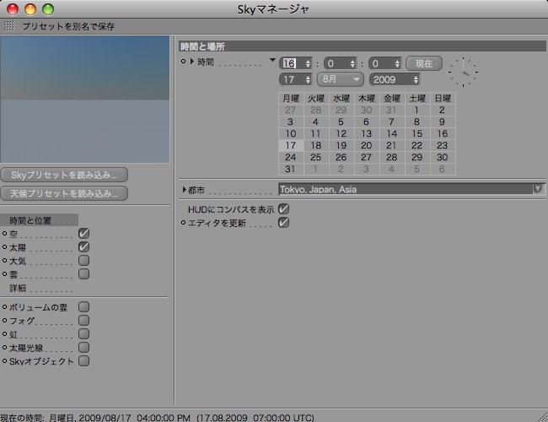Enable the 雲 (clouds) checkbox
The width and height of the screenshot is (548, 422).
click(83, 274)
